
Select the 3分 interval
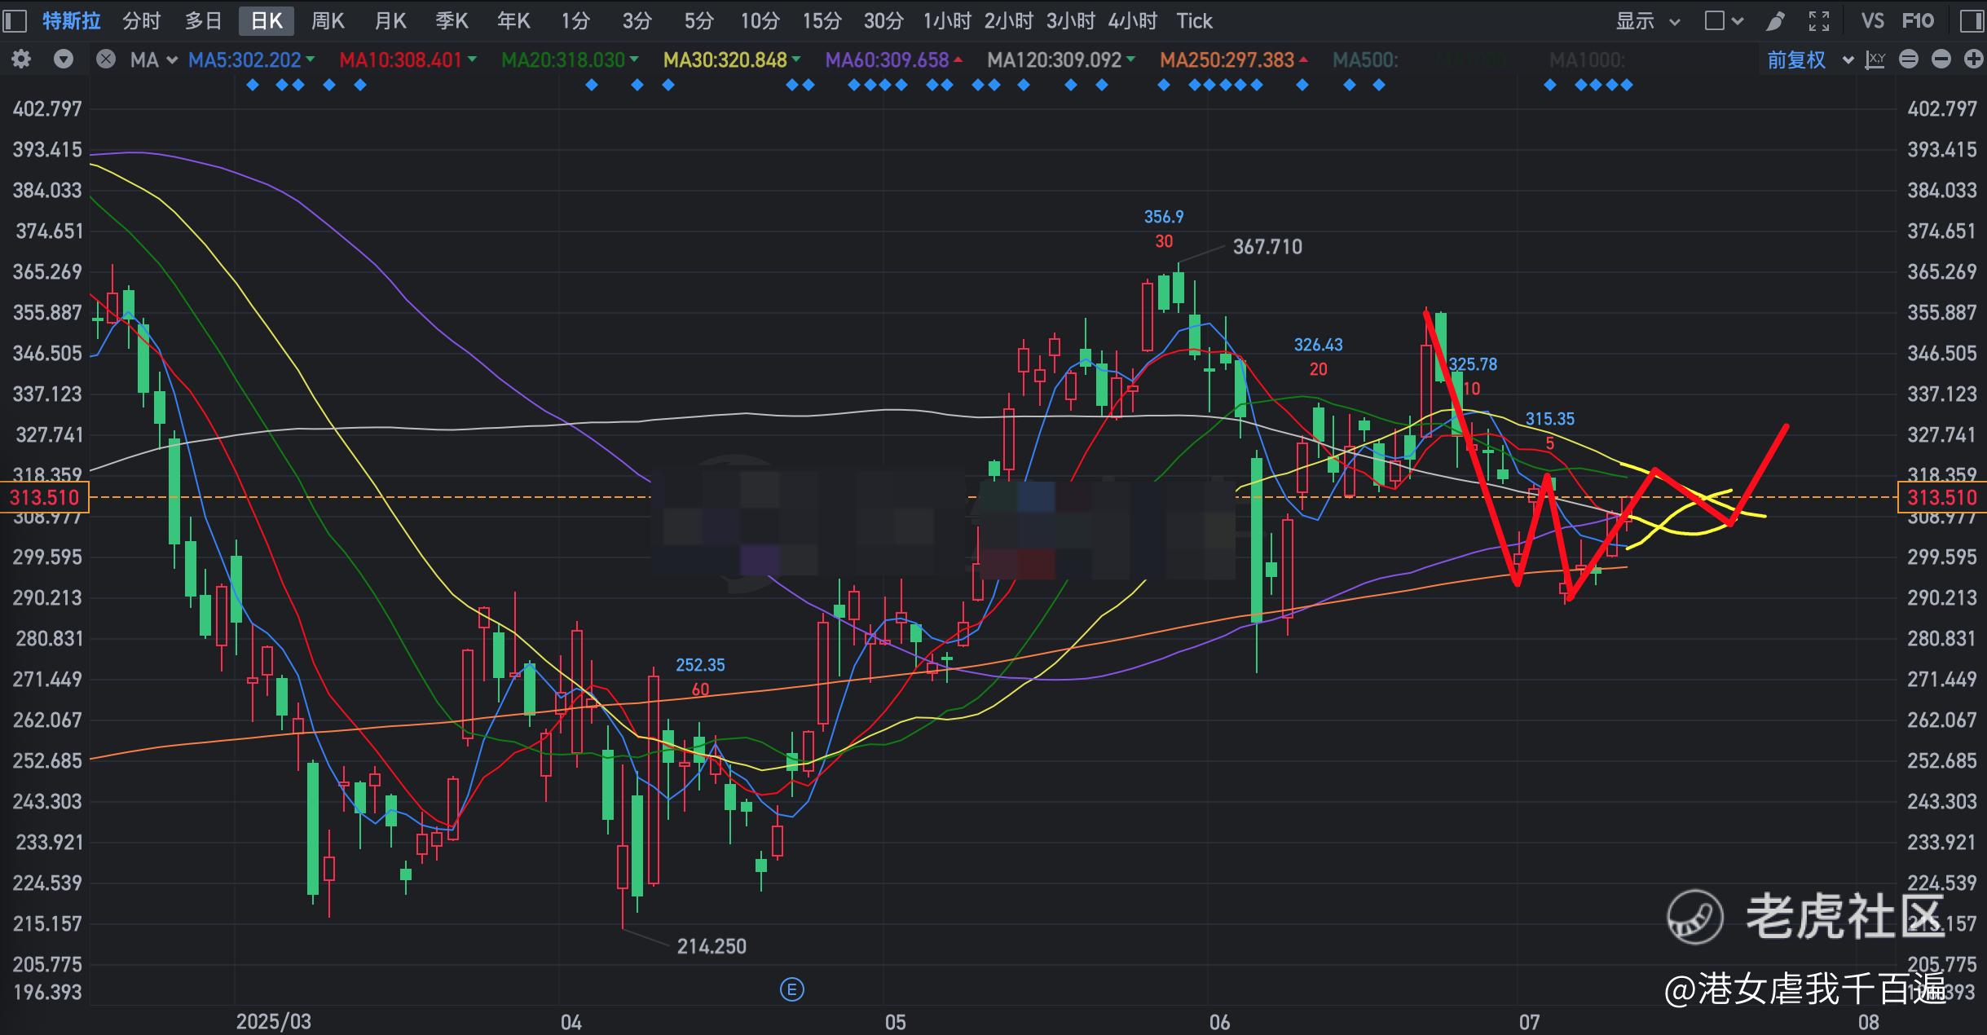(637, 21)
